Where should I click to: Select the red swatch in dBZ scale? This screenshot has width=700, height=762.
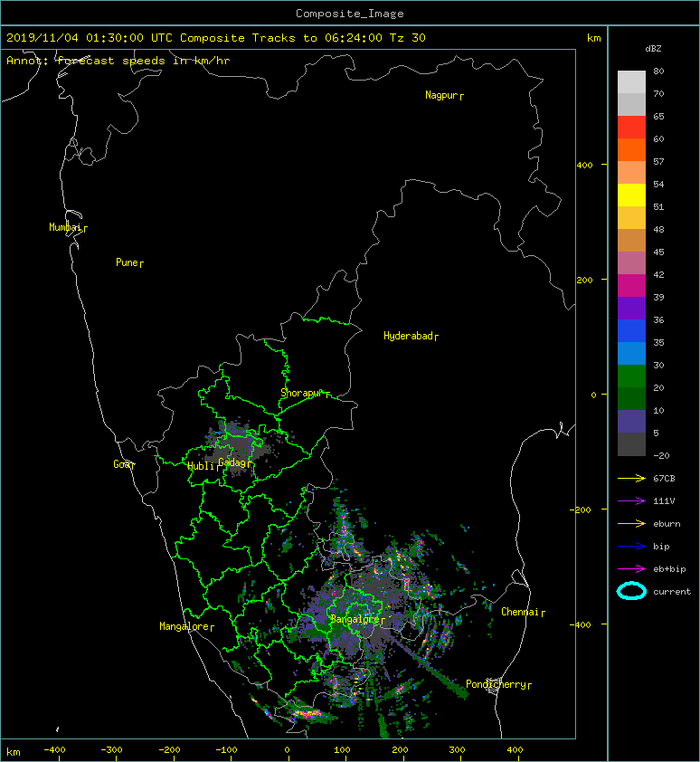click(631, 128)
